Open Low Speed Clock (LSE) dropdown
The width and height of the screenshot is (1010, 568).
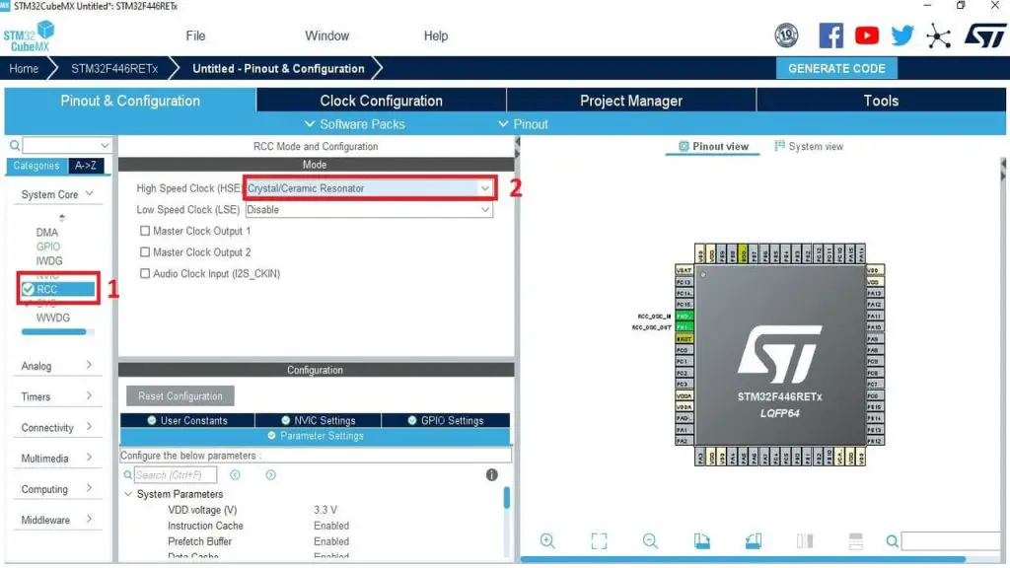pos(369,209)
